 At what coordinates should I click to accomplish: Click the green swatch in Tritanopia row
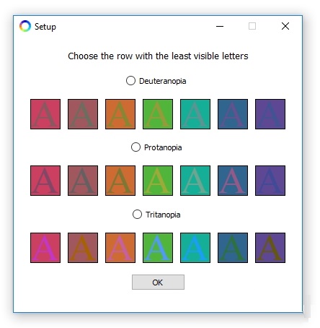coord(158,248)
